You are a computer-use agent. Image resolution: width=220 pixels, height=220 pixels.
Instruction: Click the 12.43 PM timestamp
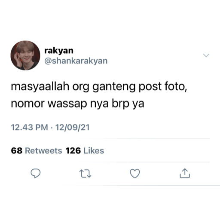point(30,127)
